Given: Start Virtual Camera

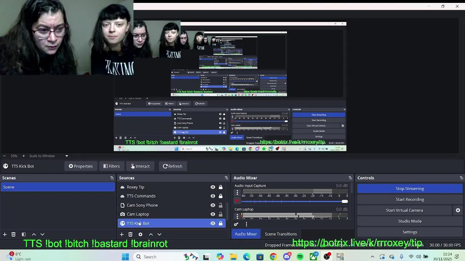Looking at the screenshot, I should point(404,210).
